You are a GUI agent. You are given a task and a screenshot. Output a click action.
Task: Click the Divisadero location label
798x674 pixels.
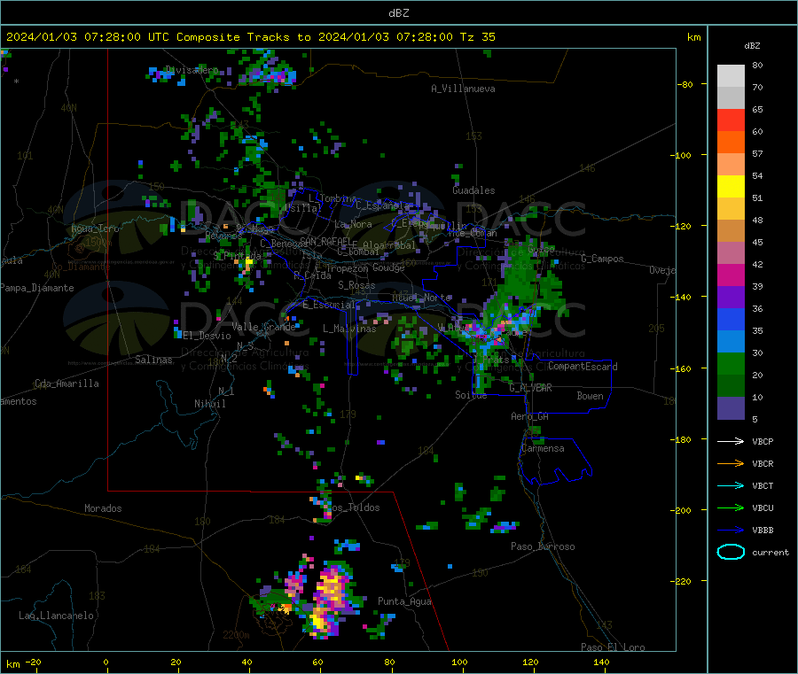click(192, 70)
